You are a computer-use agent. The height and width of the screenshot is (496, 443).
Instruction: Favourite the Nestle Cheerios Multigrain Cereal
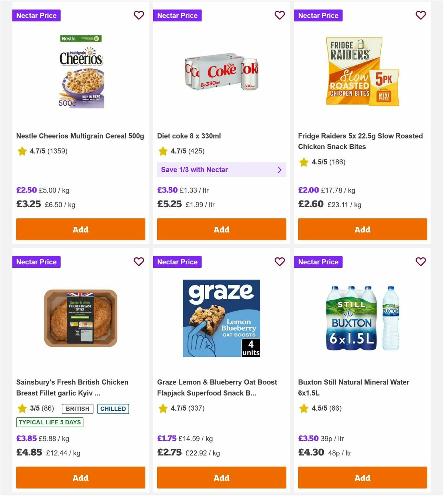(x=139, y=16)
